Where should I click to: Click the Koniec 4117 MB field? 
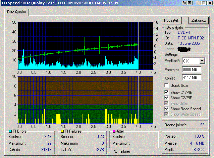pyautogui.click(x=192, y=77)
